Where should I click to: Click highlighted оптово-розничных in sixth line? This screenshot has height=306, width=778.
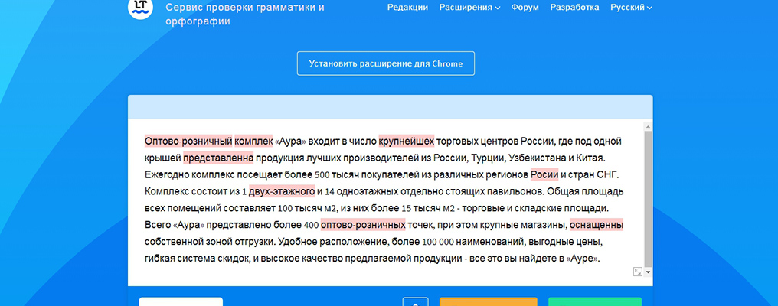point(363,225)
